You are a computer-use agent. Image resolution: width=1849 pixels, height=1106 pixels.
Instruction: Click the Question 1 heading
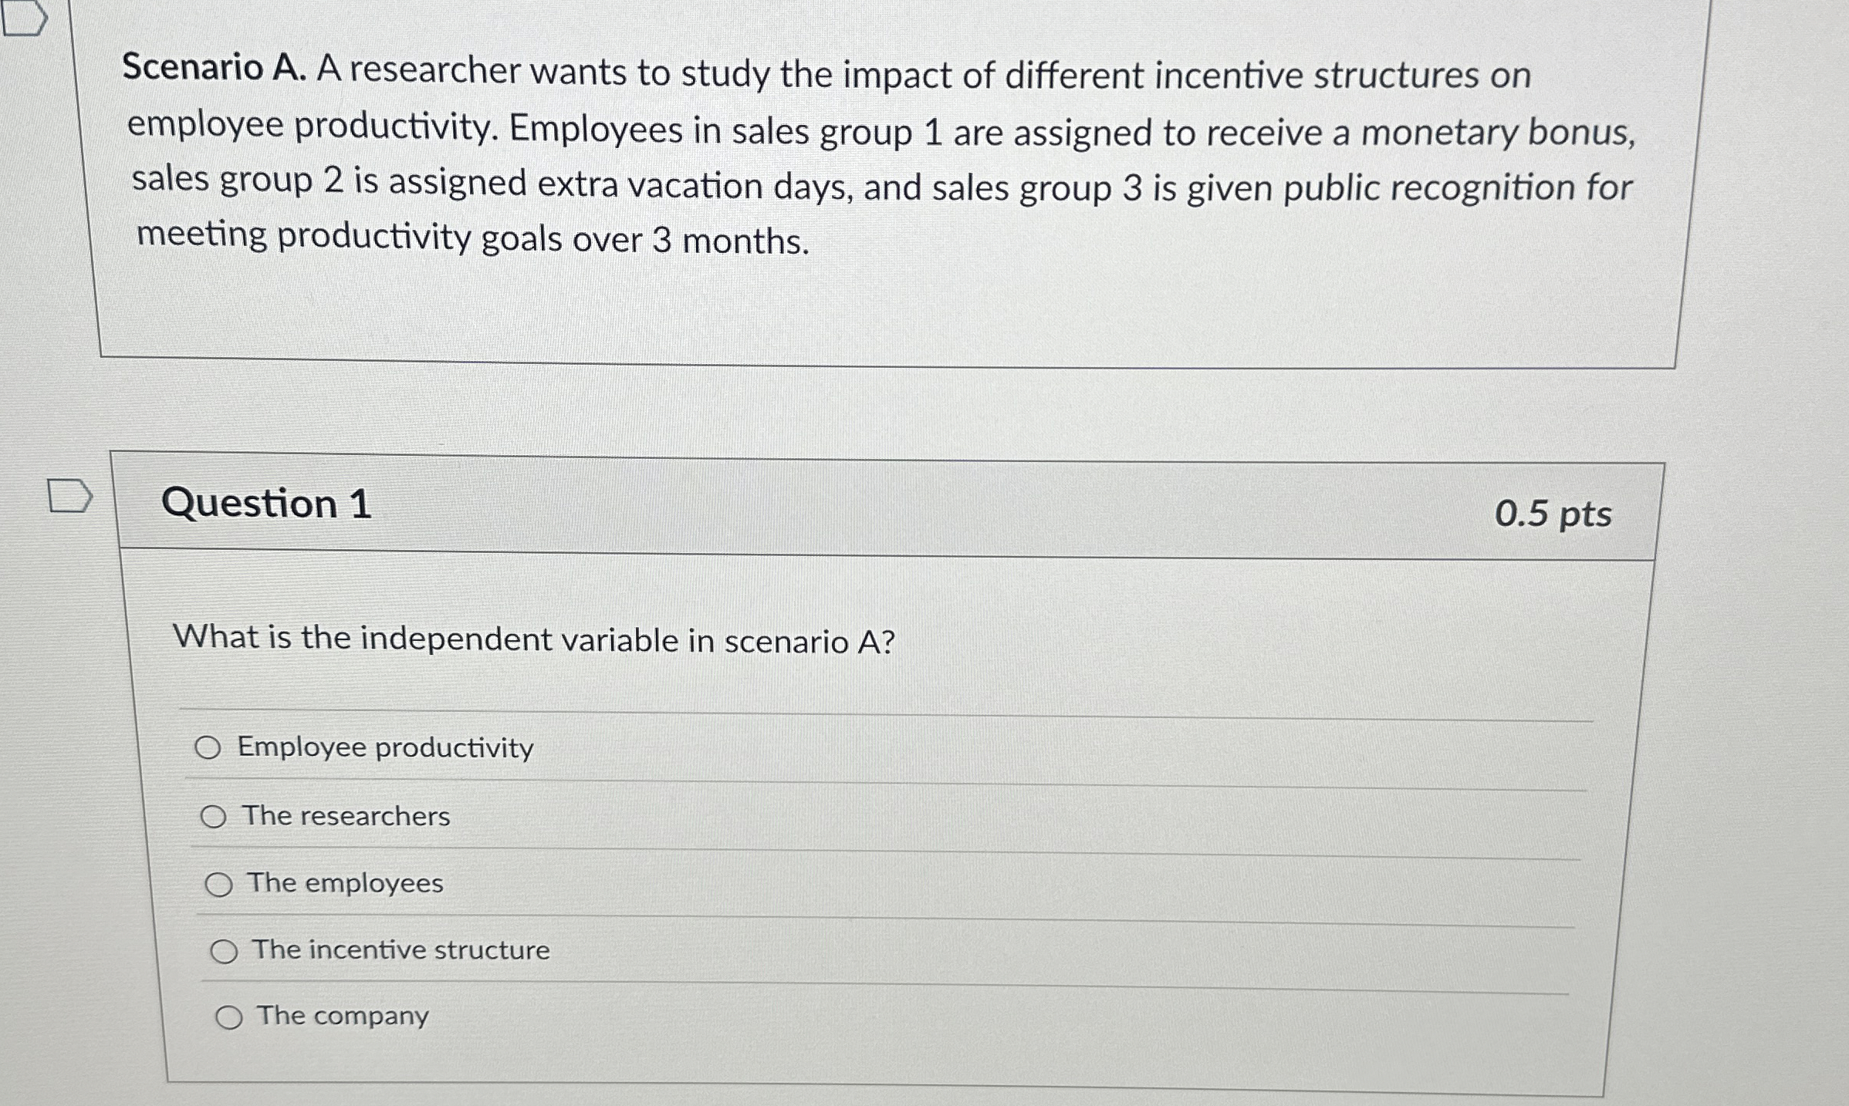266,504
